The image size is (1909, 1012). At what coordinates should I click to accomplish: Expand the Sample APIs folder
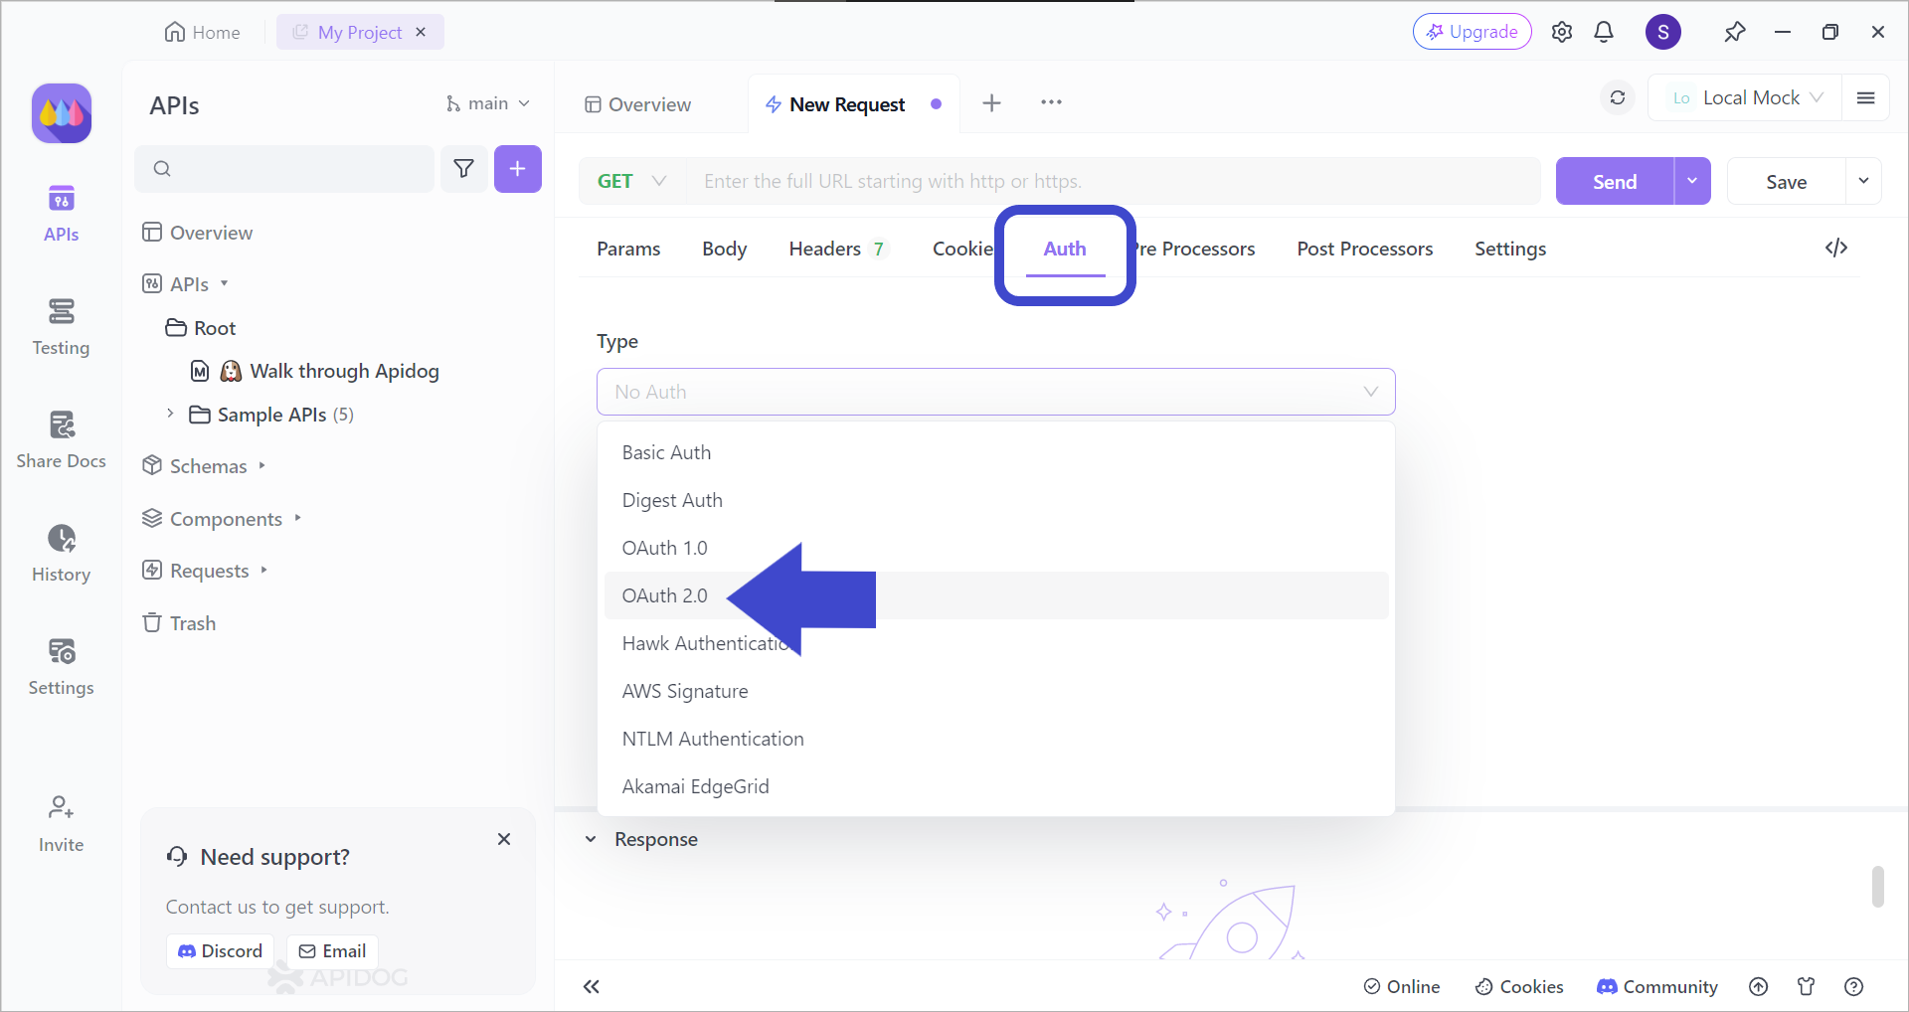[x=170, y=414]
